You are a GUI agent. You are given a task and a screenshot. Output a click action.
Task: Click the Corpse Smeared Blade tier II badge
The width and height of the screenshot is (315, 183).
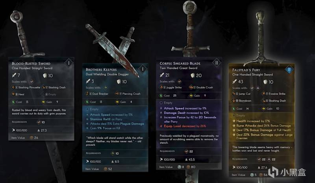[x=217, y=63]
